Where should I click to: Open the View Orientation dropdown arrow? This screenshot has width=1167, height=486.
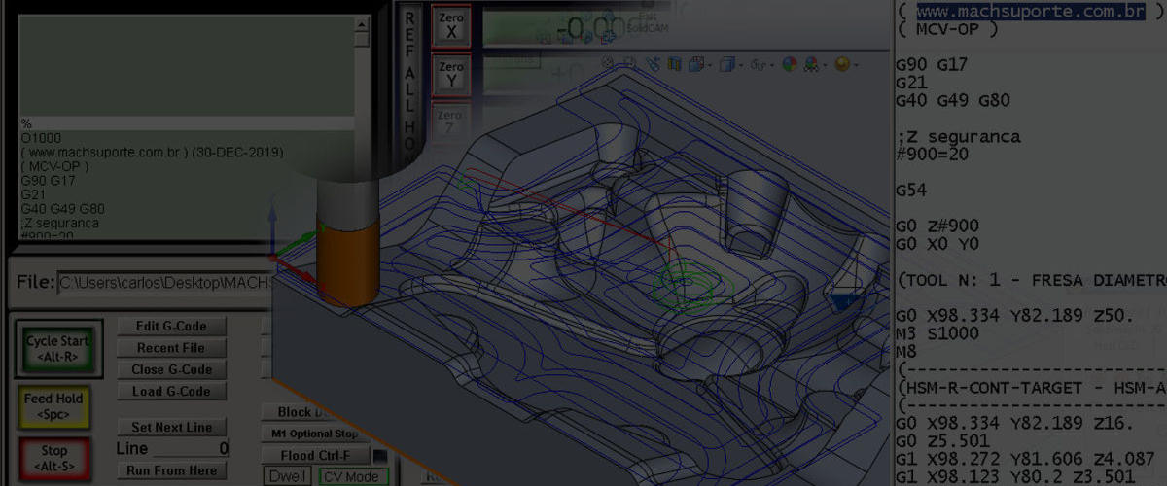click(710, 65)
